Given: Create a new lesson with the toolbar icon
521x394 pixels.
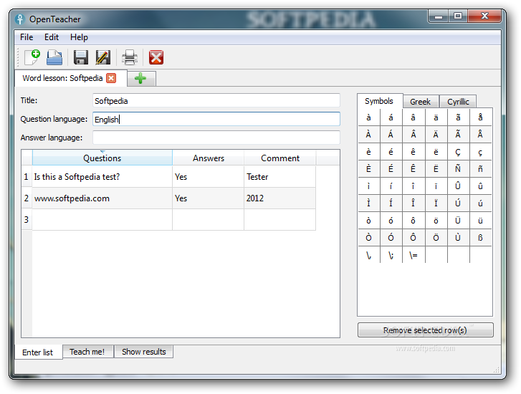Looking at the screenshot, I should pos(32,57).
